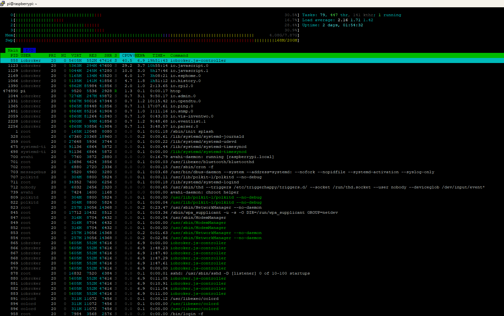Select the Main tab

pyautogui.click(x=13, y=50)
